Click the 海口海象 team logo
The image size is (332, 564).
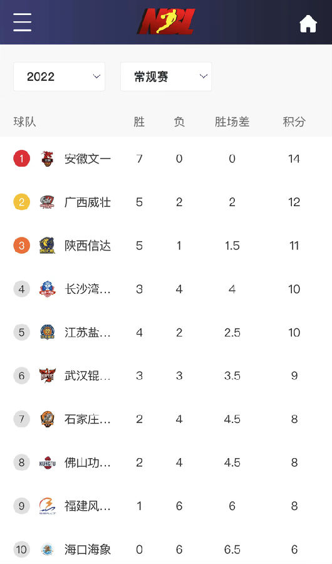pos(48,550)
